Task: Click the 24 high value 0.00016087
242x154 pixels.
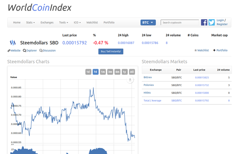Action: click(x=126, y=43)
